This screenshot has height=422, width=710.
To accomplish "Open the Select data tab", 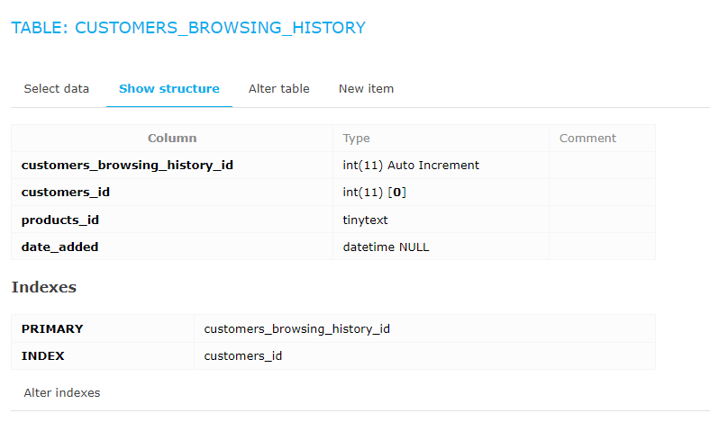I will [x=57, y=89].
